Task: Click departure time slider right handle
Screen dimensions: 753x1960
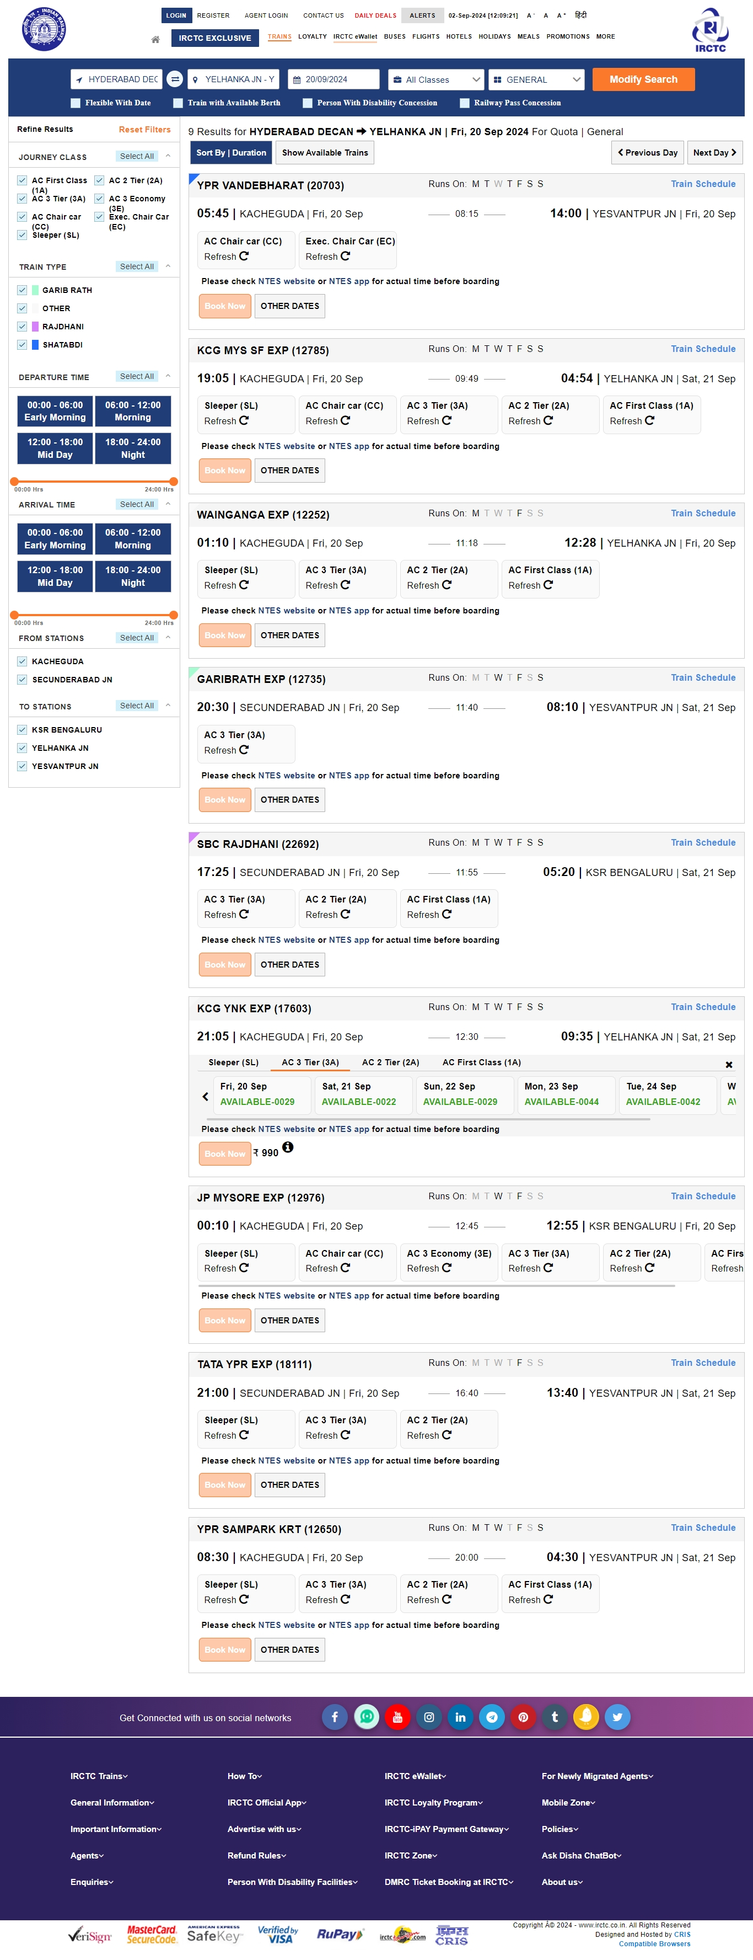Action: (x=174, y=482)
